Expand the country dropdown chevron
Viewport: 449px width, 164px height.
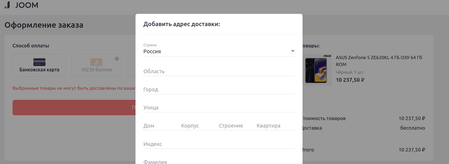click(293, 51)
